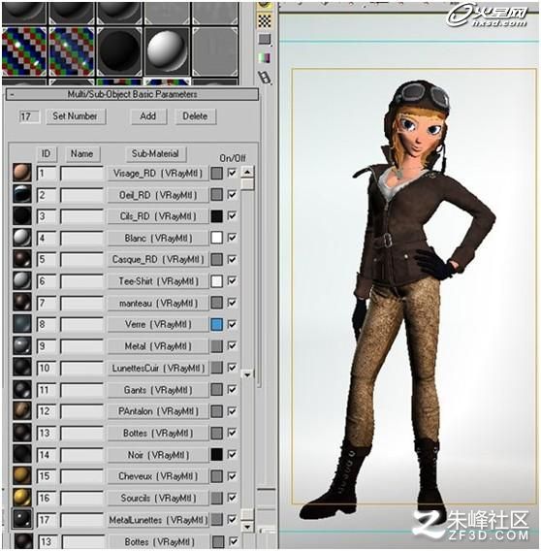Click the checkered background toggle icon
The width and height of the screenshot is (541, 551).
(265, 21)
